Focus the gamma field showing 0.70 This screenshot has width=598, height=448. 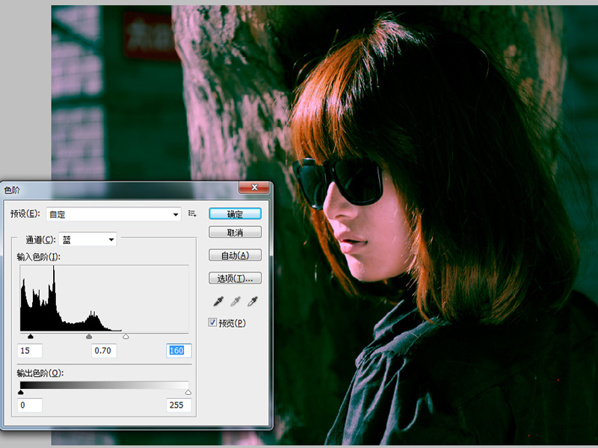coord(104,350)
